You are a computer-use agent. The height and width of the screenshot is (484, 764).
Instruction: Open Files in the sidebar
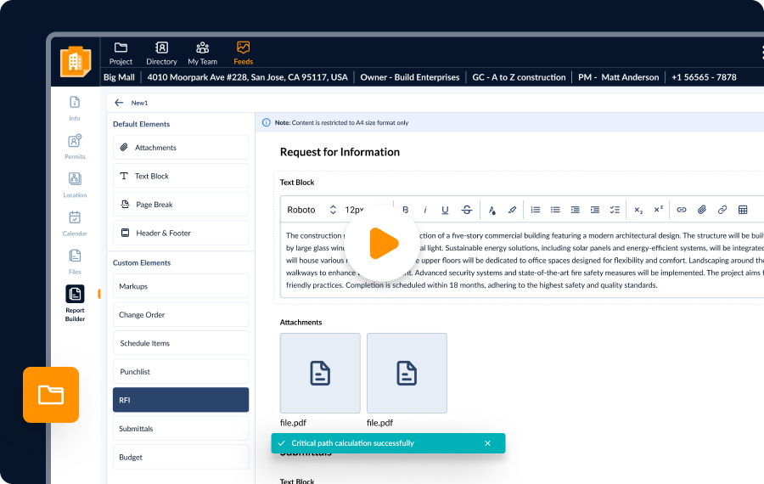click(75, 262)
